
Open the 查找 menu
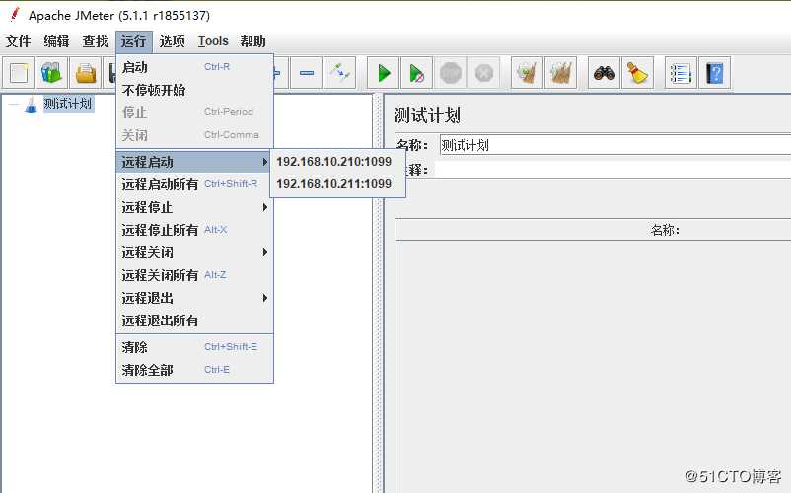coord(95,41)
